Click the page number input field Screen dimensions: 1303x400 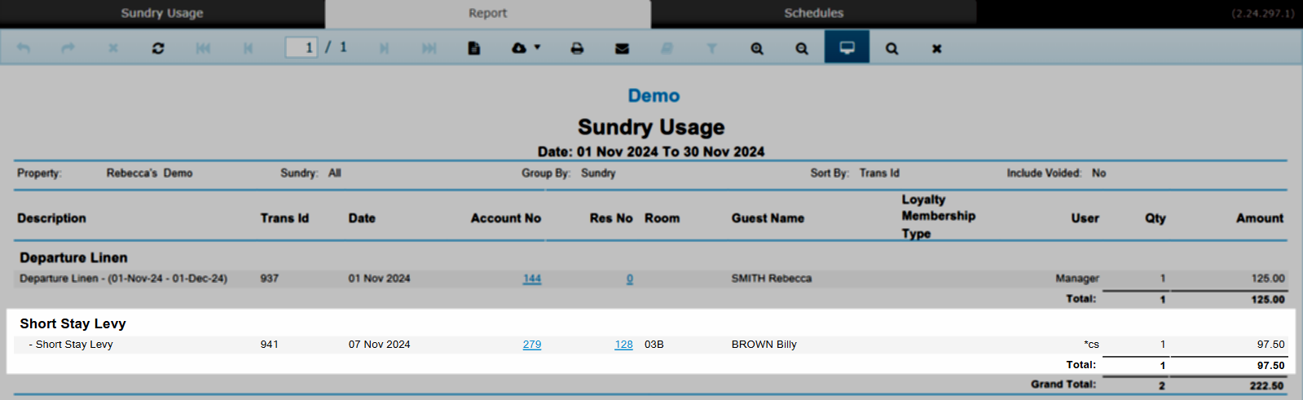pos(301,47)
